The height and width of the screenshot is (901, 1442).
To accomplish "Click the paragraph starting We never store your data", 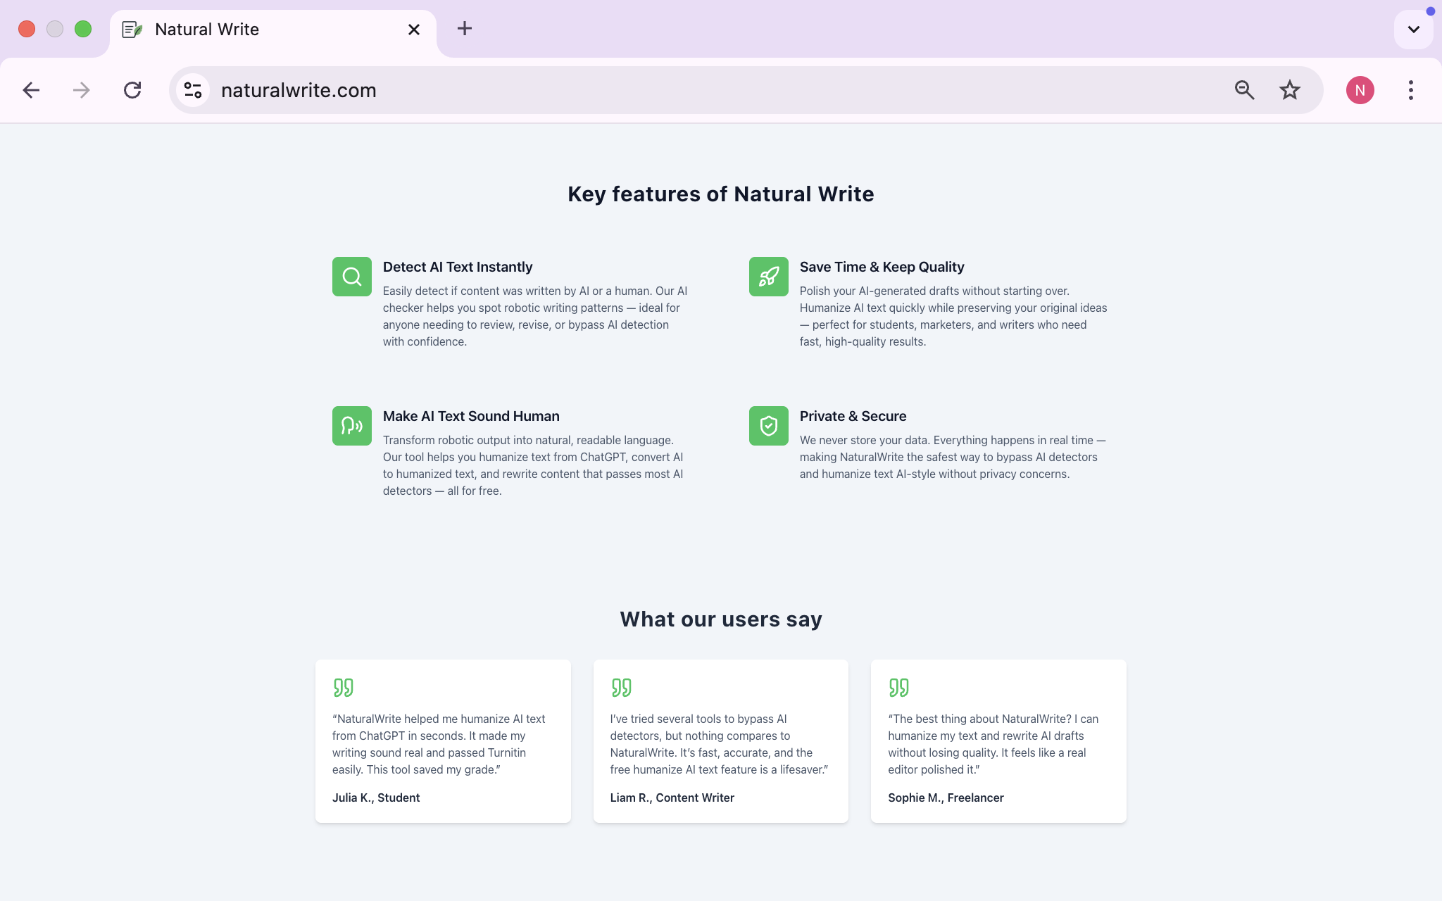I will [953, 457].
